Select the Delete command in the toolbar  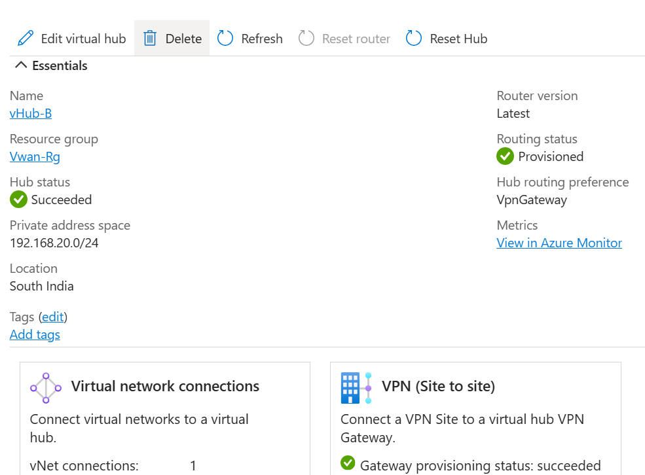tap(183, 38)
